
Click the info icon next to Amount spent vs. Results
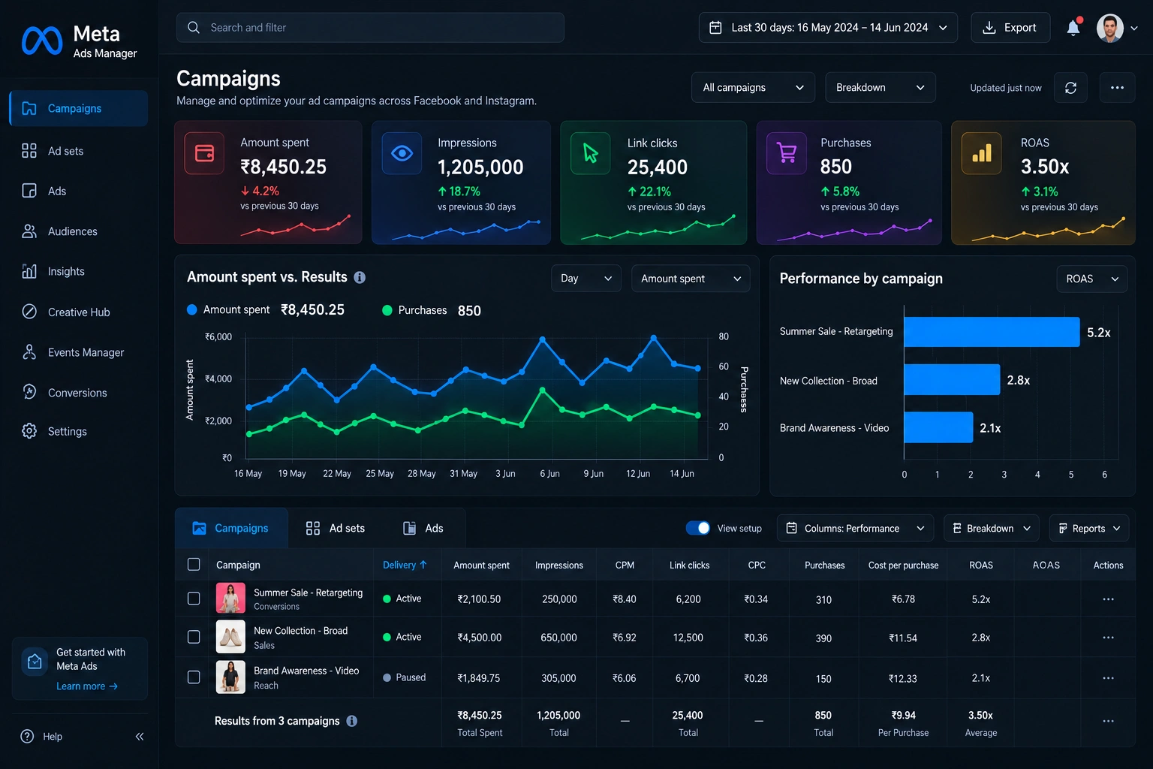(360, 278)
